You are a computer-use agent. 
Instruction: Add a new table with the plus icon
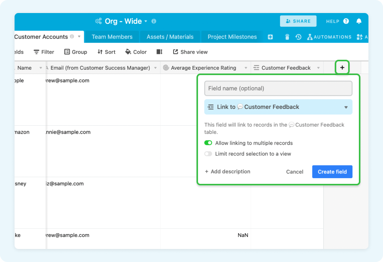tap(270, 37)
